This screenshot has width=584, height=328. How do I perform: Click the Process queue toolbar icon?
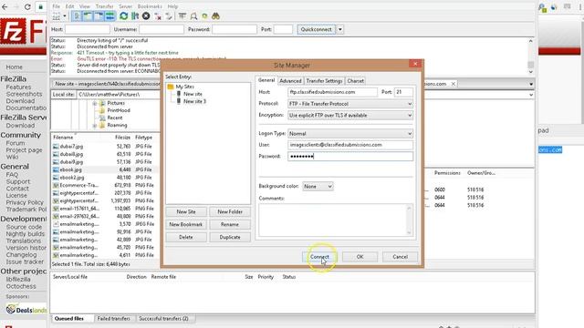click(x=135, y=16)
